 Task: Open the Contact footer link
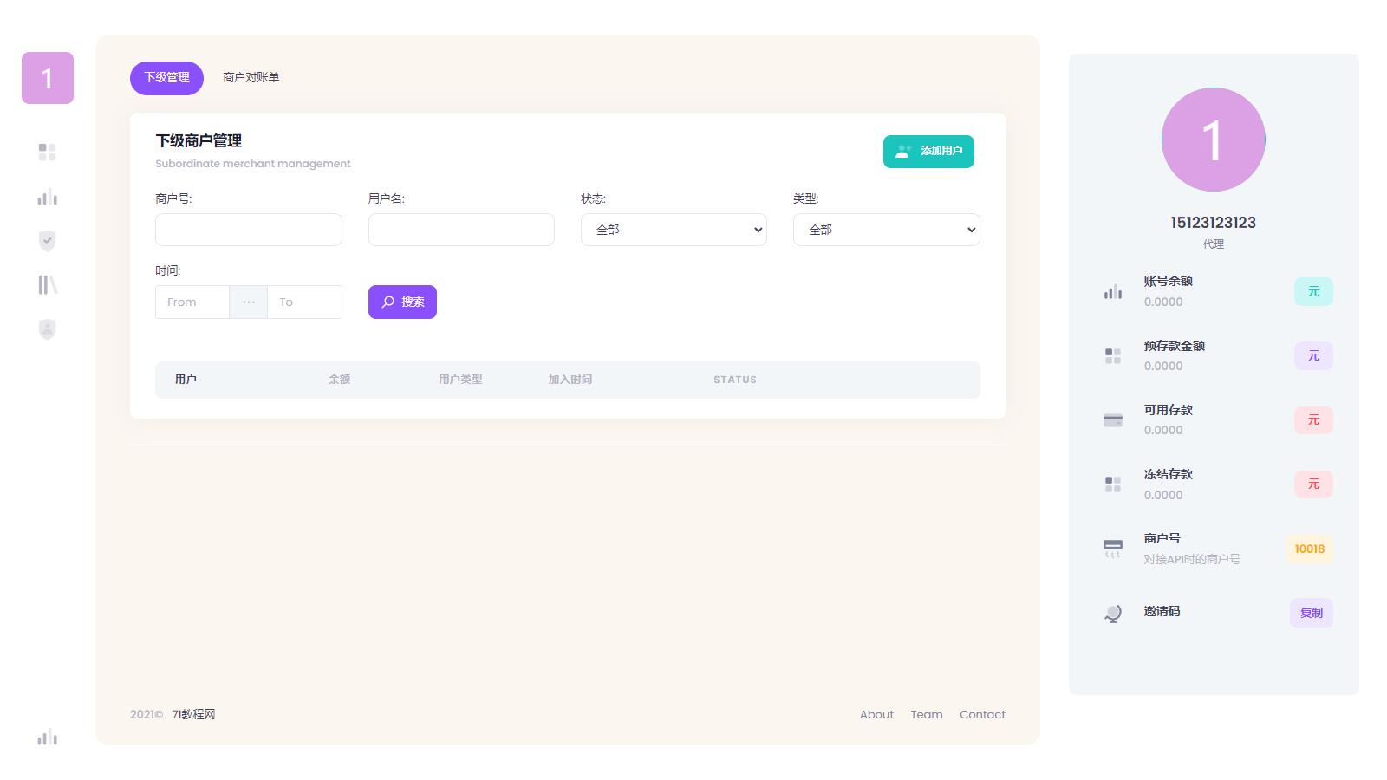click(982, 715)
